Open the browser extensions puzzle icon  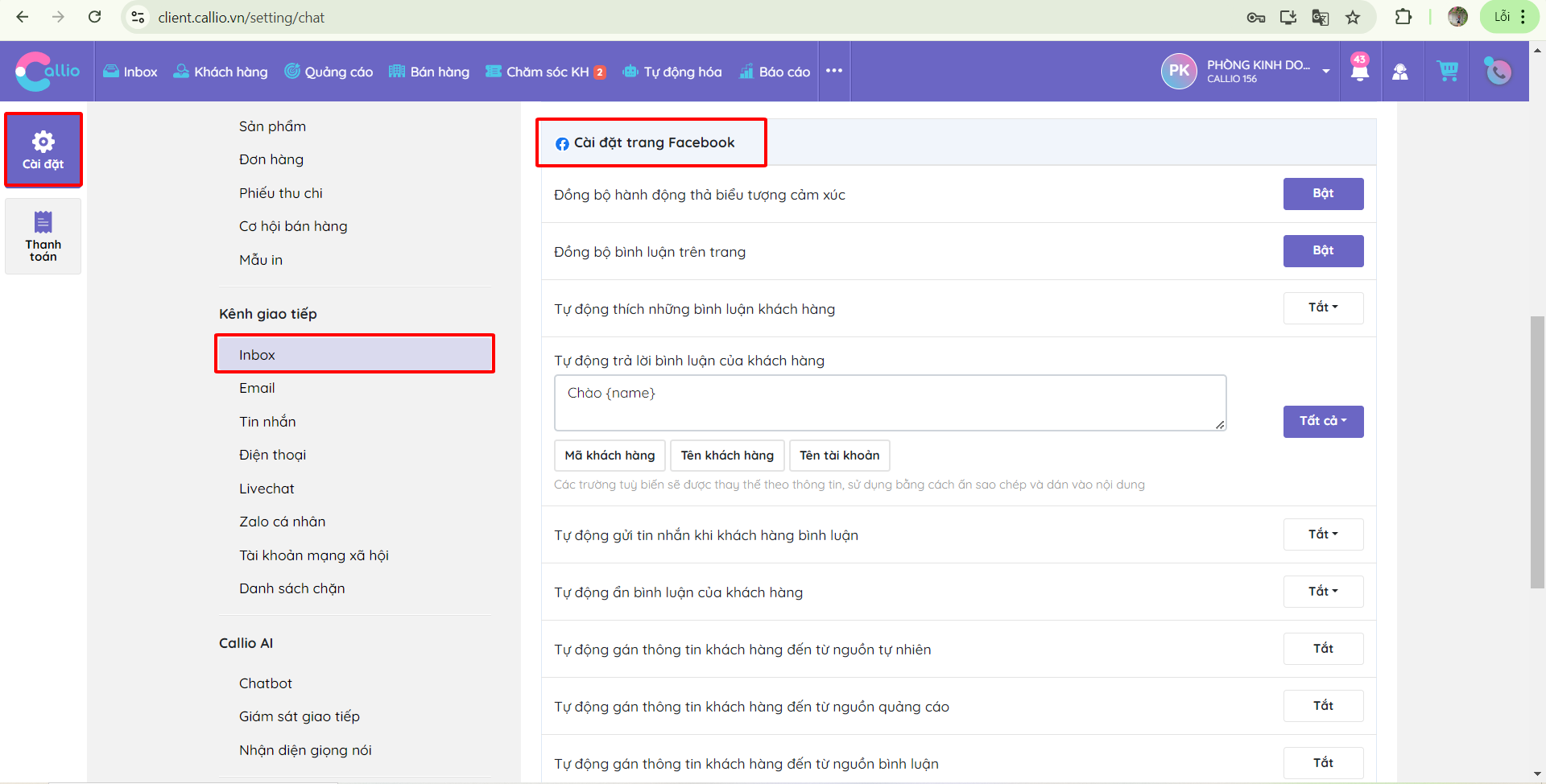click(x=1403, y=17)
